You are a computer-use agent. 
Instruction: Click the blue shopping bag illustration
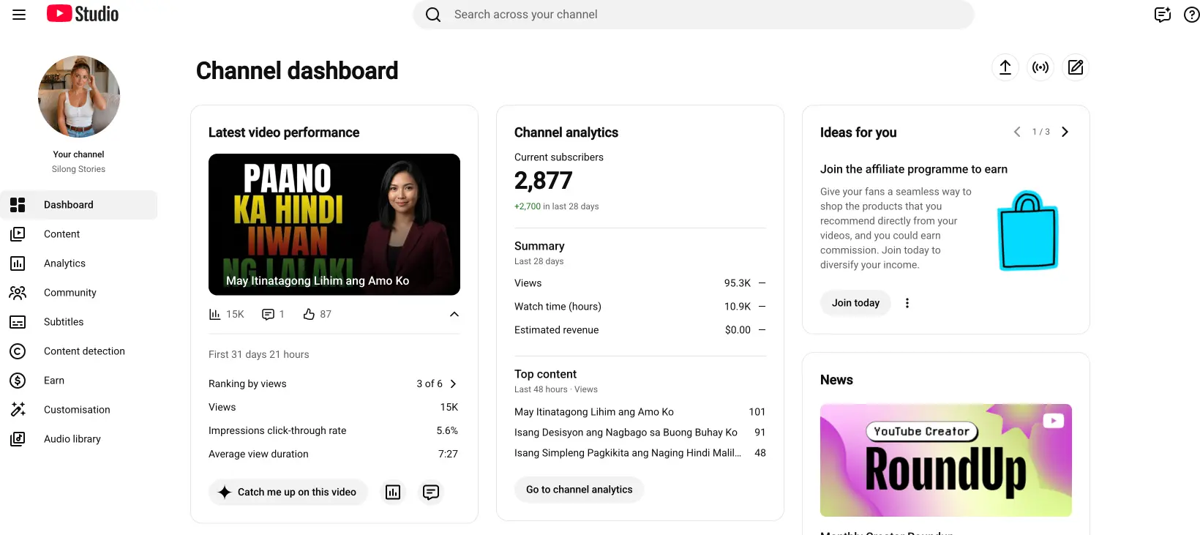click(1028, 231)
